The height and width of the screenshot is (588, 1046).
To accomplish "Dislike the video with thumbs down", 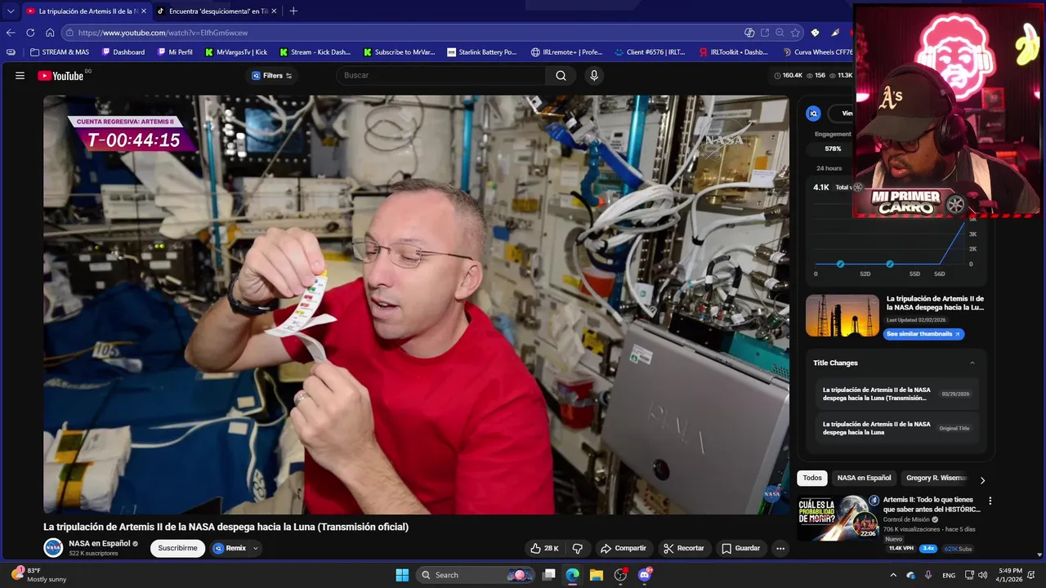I will (578, 548).
